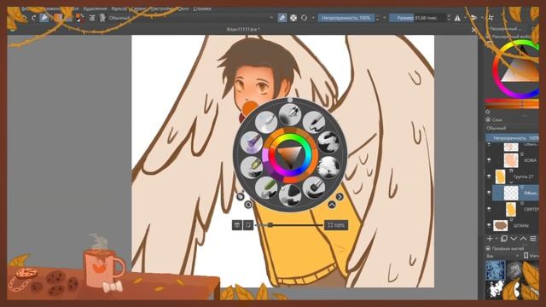The image size is (546, 307).
Task: Collapse the Группа 27 group
Action: tap(511, 182)
